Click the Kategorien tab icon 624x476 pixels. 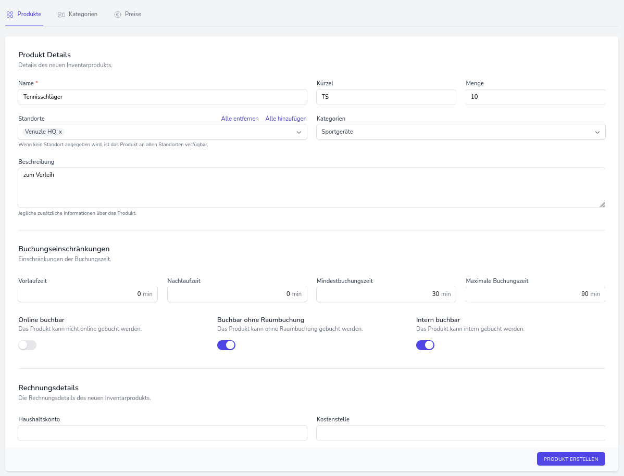61,15
